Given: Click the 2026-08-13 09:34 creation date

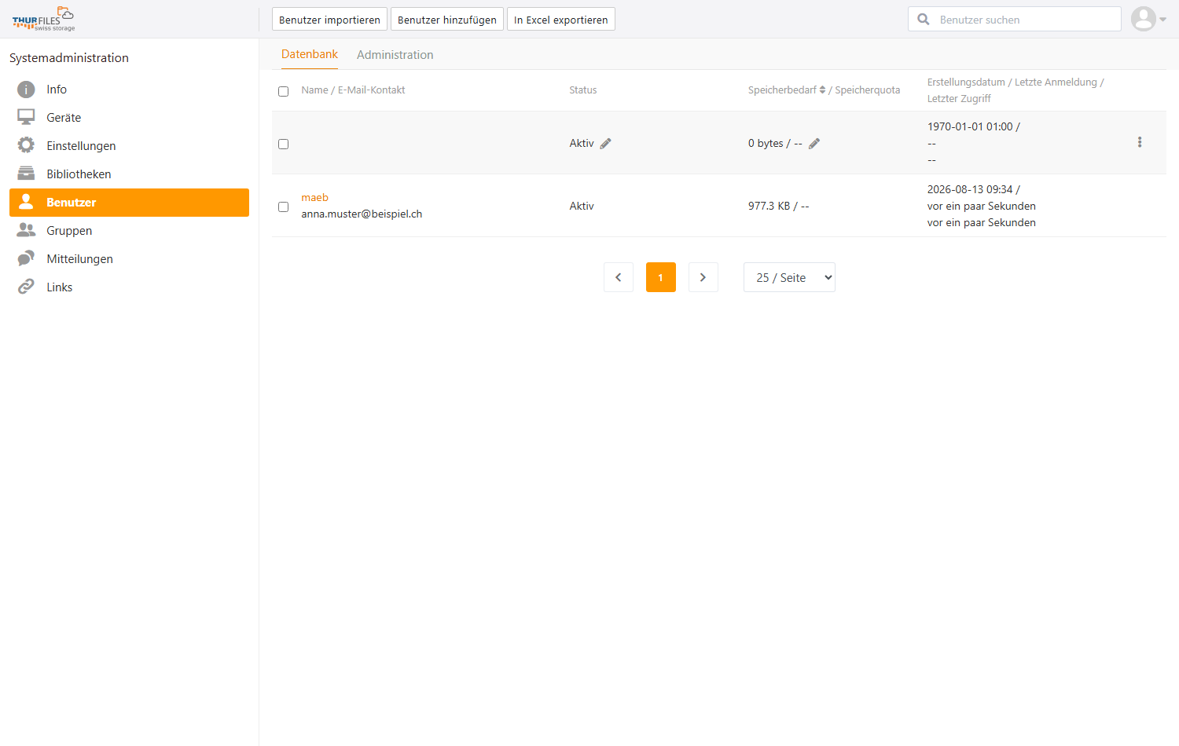Looking at the screenshot, I should (x=970, y=190).
